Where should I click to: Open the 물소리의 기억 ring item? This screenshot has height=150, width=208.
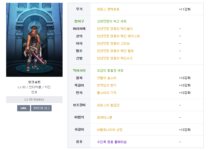[107, 93]
